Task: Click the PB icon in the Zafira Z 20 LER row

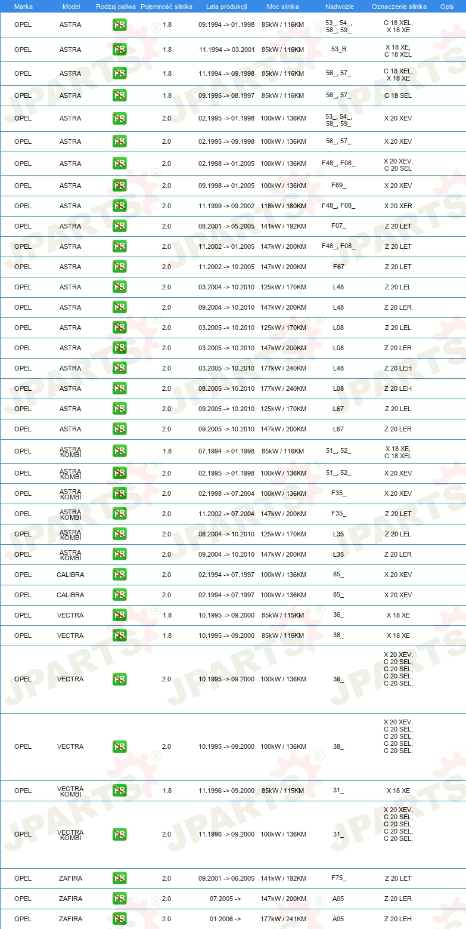Action: pyautogui.click(x=119, y=899)
